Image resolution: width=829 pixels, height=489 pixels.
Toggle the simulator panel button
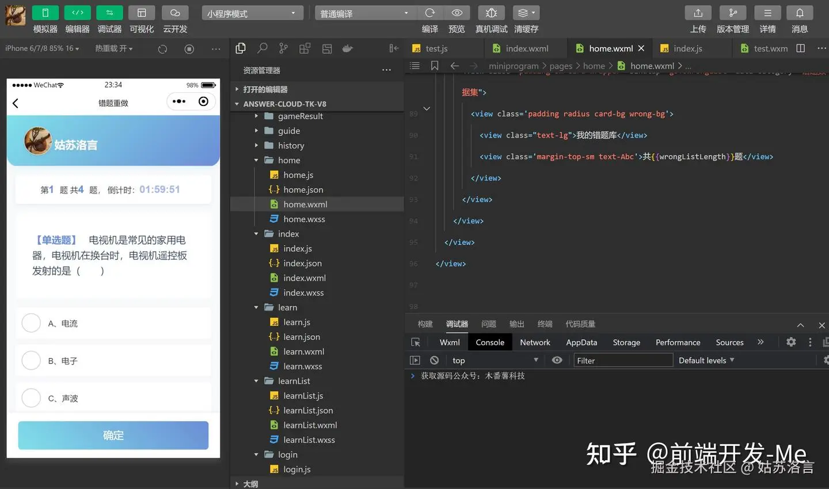click(45, 13)
